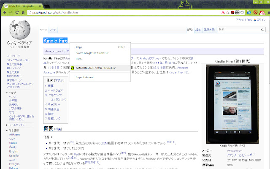Screen dimensions: 270x169
Task: Click the red blocker extension icon
Action: pos(254,13)
